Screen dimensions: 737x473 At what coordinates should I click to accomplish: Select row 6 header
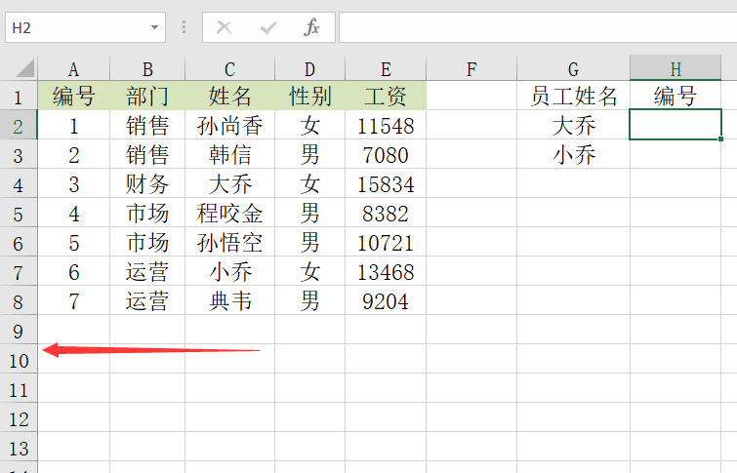pyautogui.click(x=19, y=242)
